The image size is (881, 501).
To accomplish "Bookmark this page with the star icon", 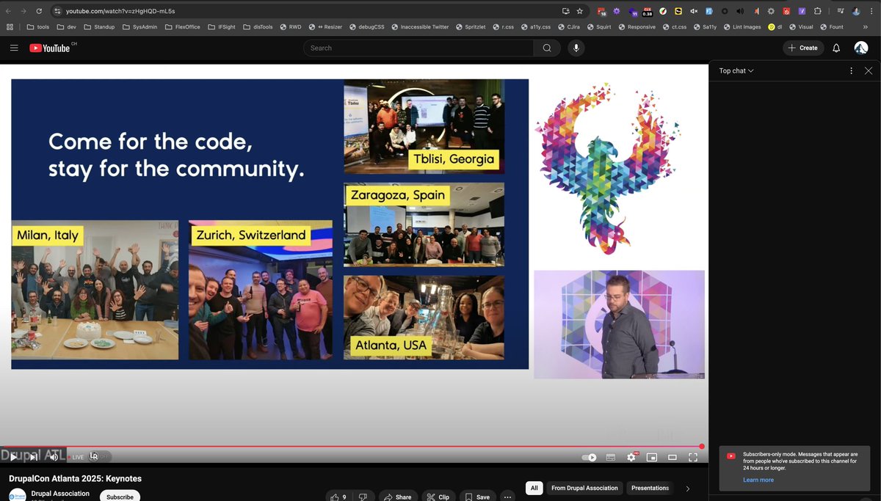I will tap(580, 11).
